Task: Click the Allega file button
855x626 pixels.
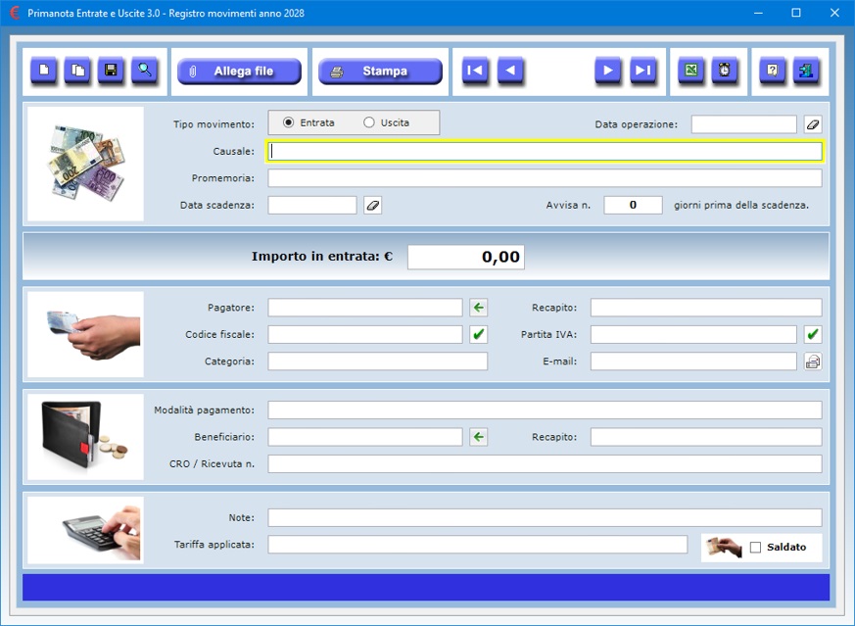Action: 239,72
